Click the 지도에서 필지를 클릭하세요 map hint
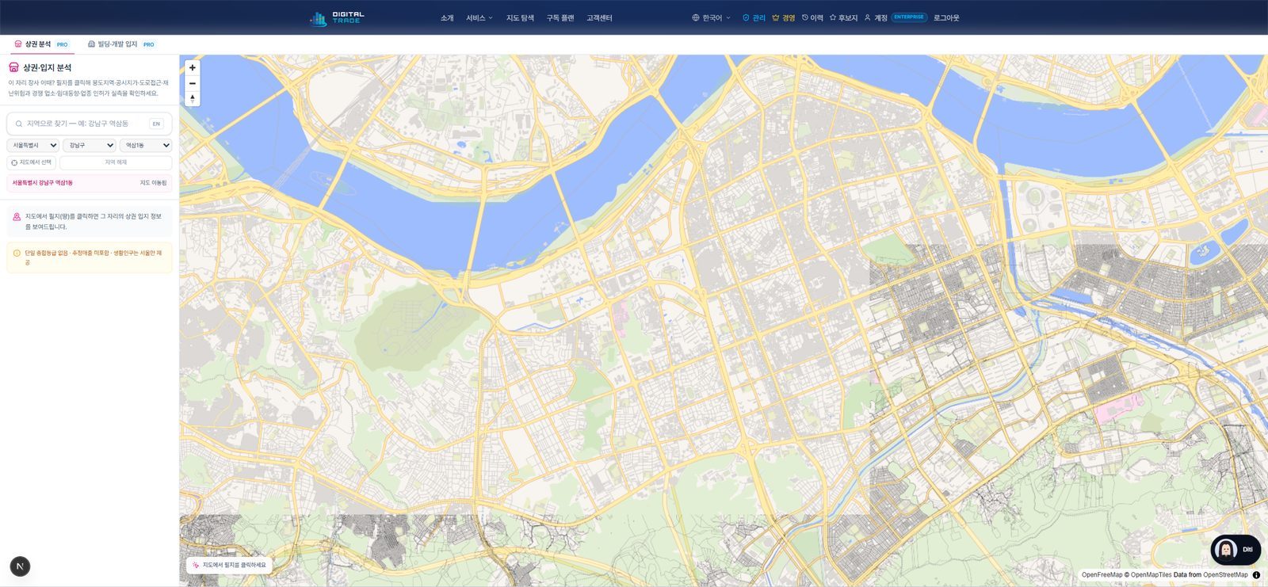Viewport: 1268px width, 587px height. coord(229,565)
